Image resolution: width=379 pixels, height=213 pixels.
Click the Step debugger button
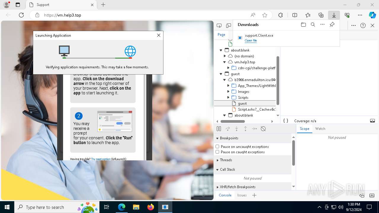254,129
